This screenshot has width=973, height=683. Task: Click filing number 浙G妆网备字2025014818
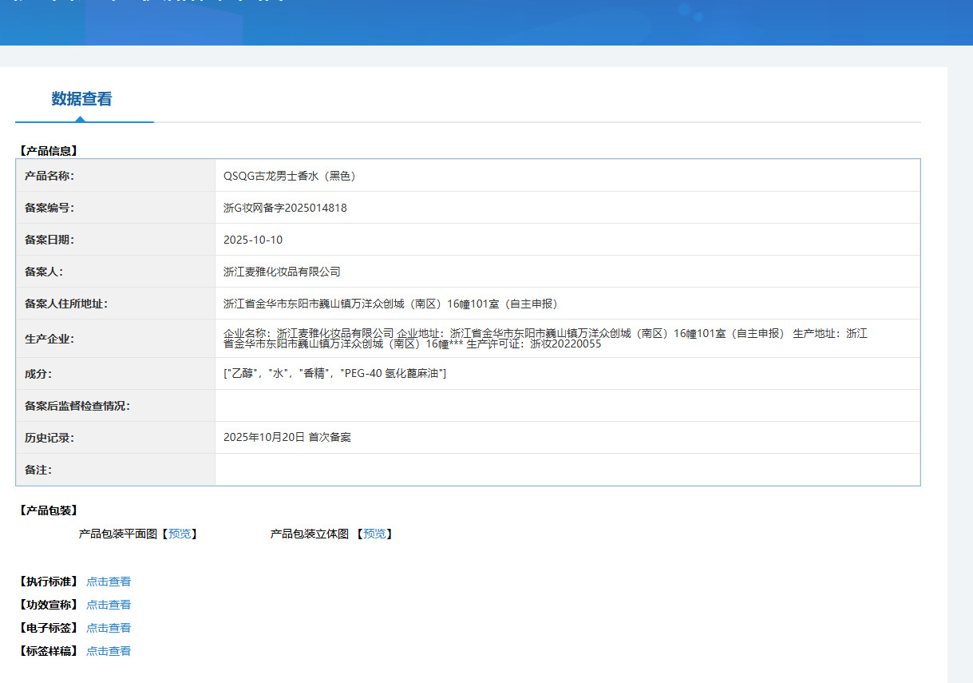pyautogui.click(x=285, y=208)
